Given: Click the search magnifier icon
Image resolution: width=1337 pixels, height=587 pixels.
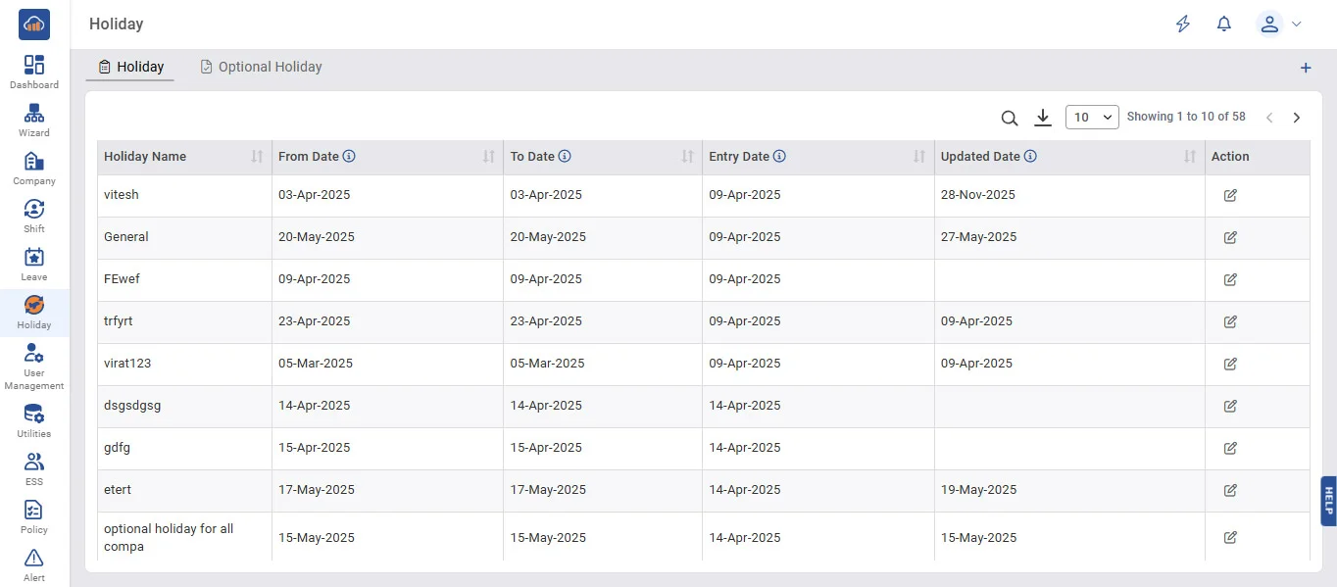Looking at the screenshot, I should click(1010, 118).
